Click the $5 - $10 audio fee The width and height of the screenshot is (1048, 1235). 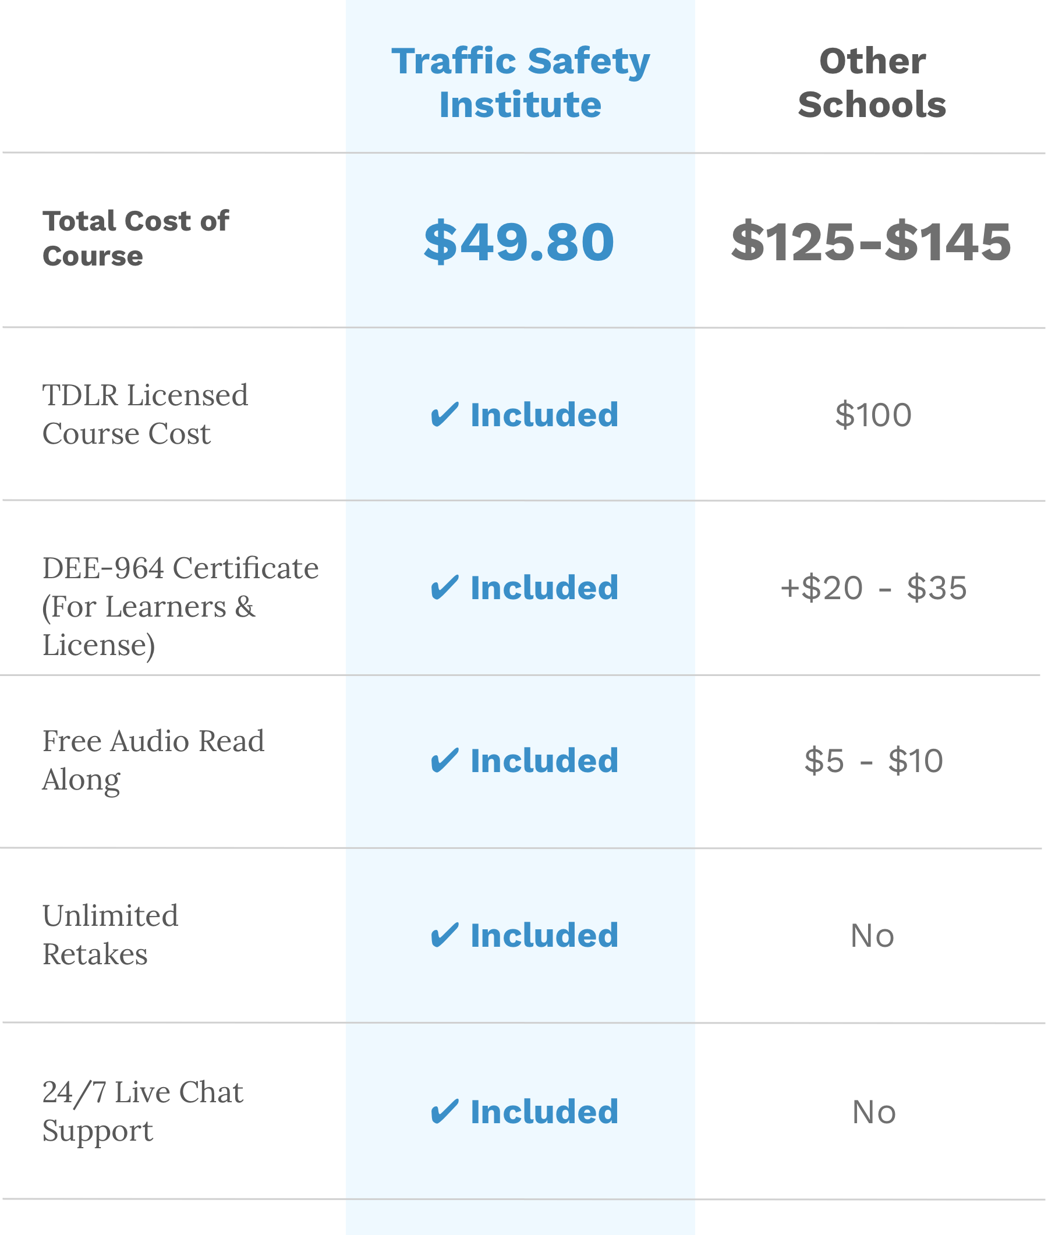coord(873,760)
